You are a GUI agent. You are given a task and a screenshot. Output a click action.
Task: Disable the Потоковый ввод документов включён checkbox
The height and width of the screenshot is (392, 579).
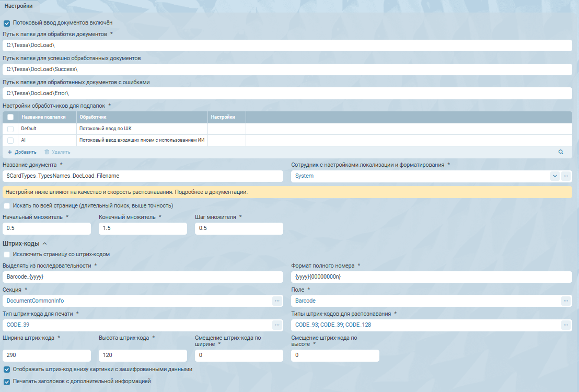(x=7, y=23)
